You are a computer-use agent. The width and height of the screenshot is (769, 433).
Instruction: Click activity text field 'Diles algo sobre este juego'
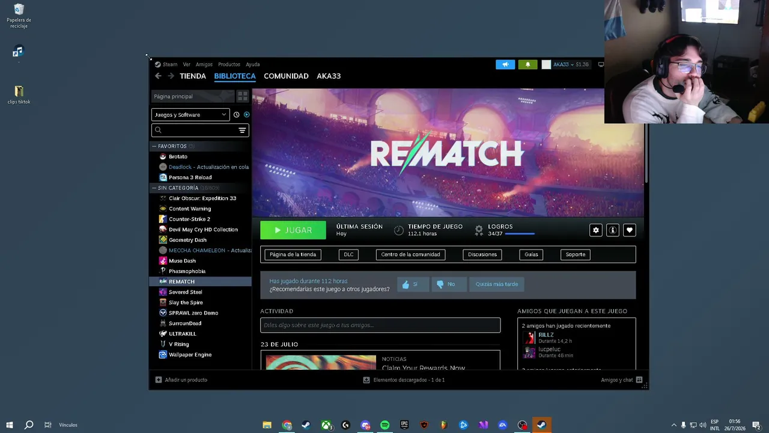380,325
